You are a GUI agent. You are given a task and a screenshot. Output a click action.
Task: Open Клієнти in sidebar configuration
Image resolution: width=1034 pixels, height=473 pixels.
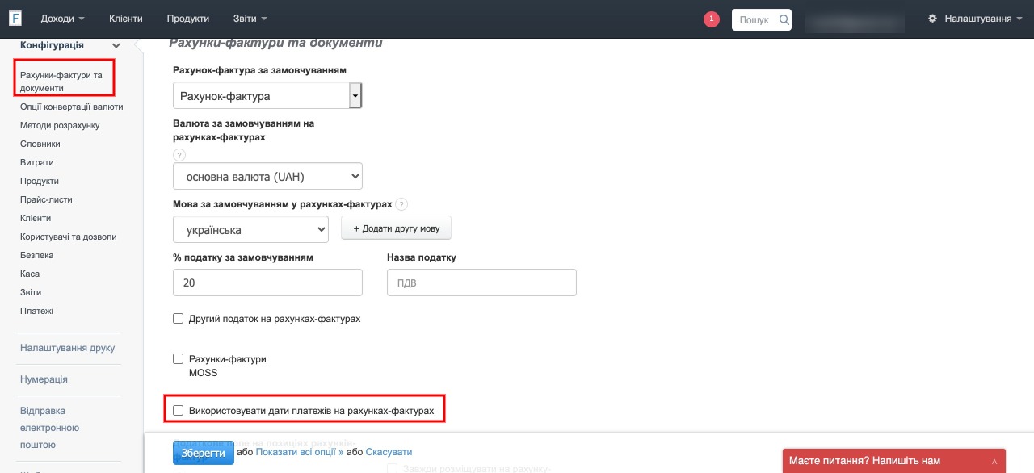36,218
